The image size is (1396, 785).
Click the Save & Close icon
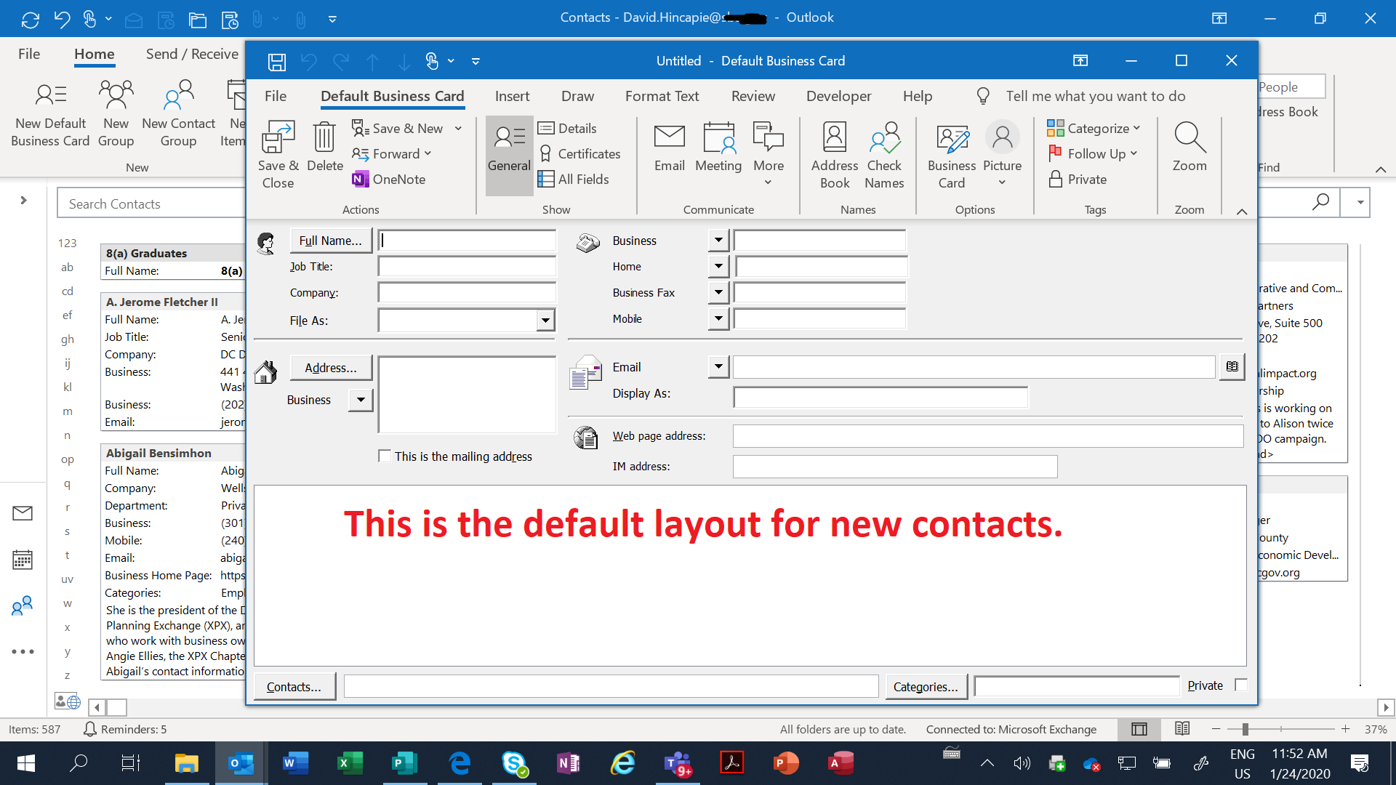pos(278,155)
